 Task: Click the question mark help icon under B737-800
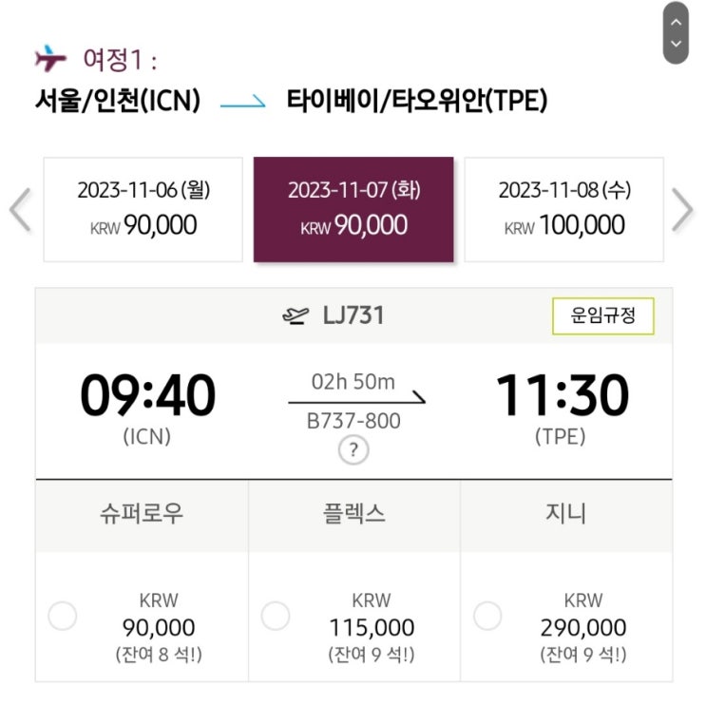tap(353, 449)
